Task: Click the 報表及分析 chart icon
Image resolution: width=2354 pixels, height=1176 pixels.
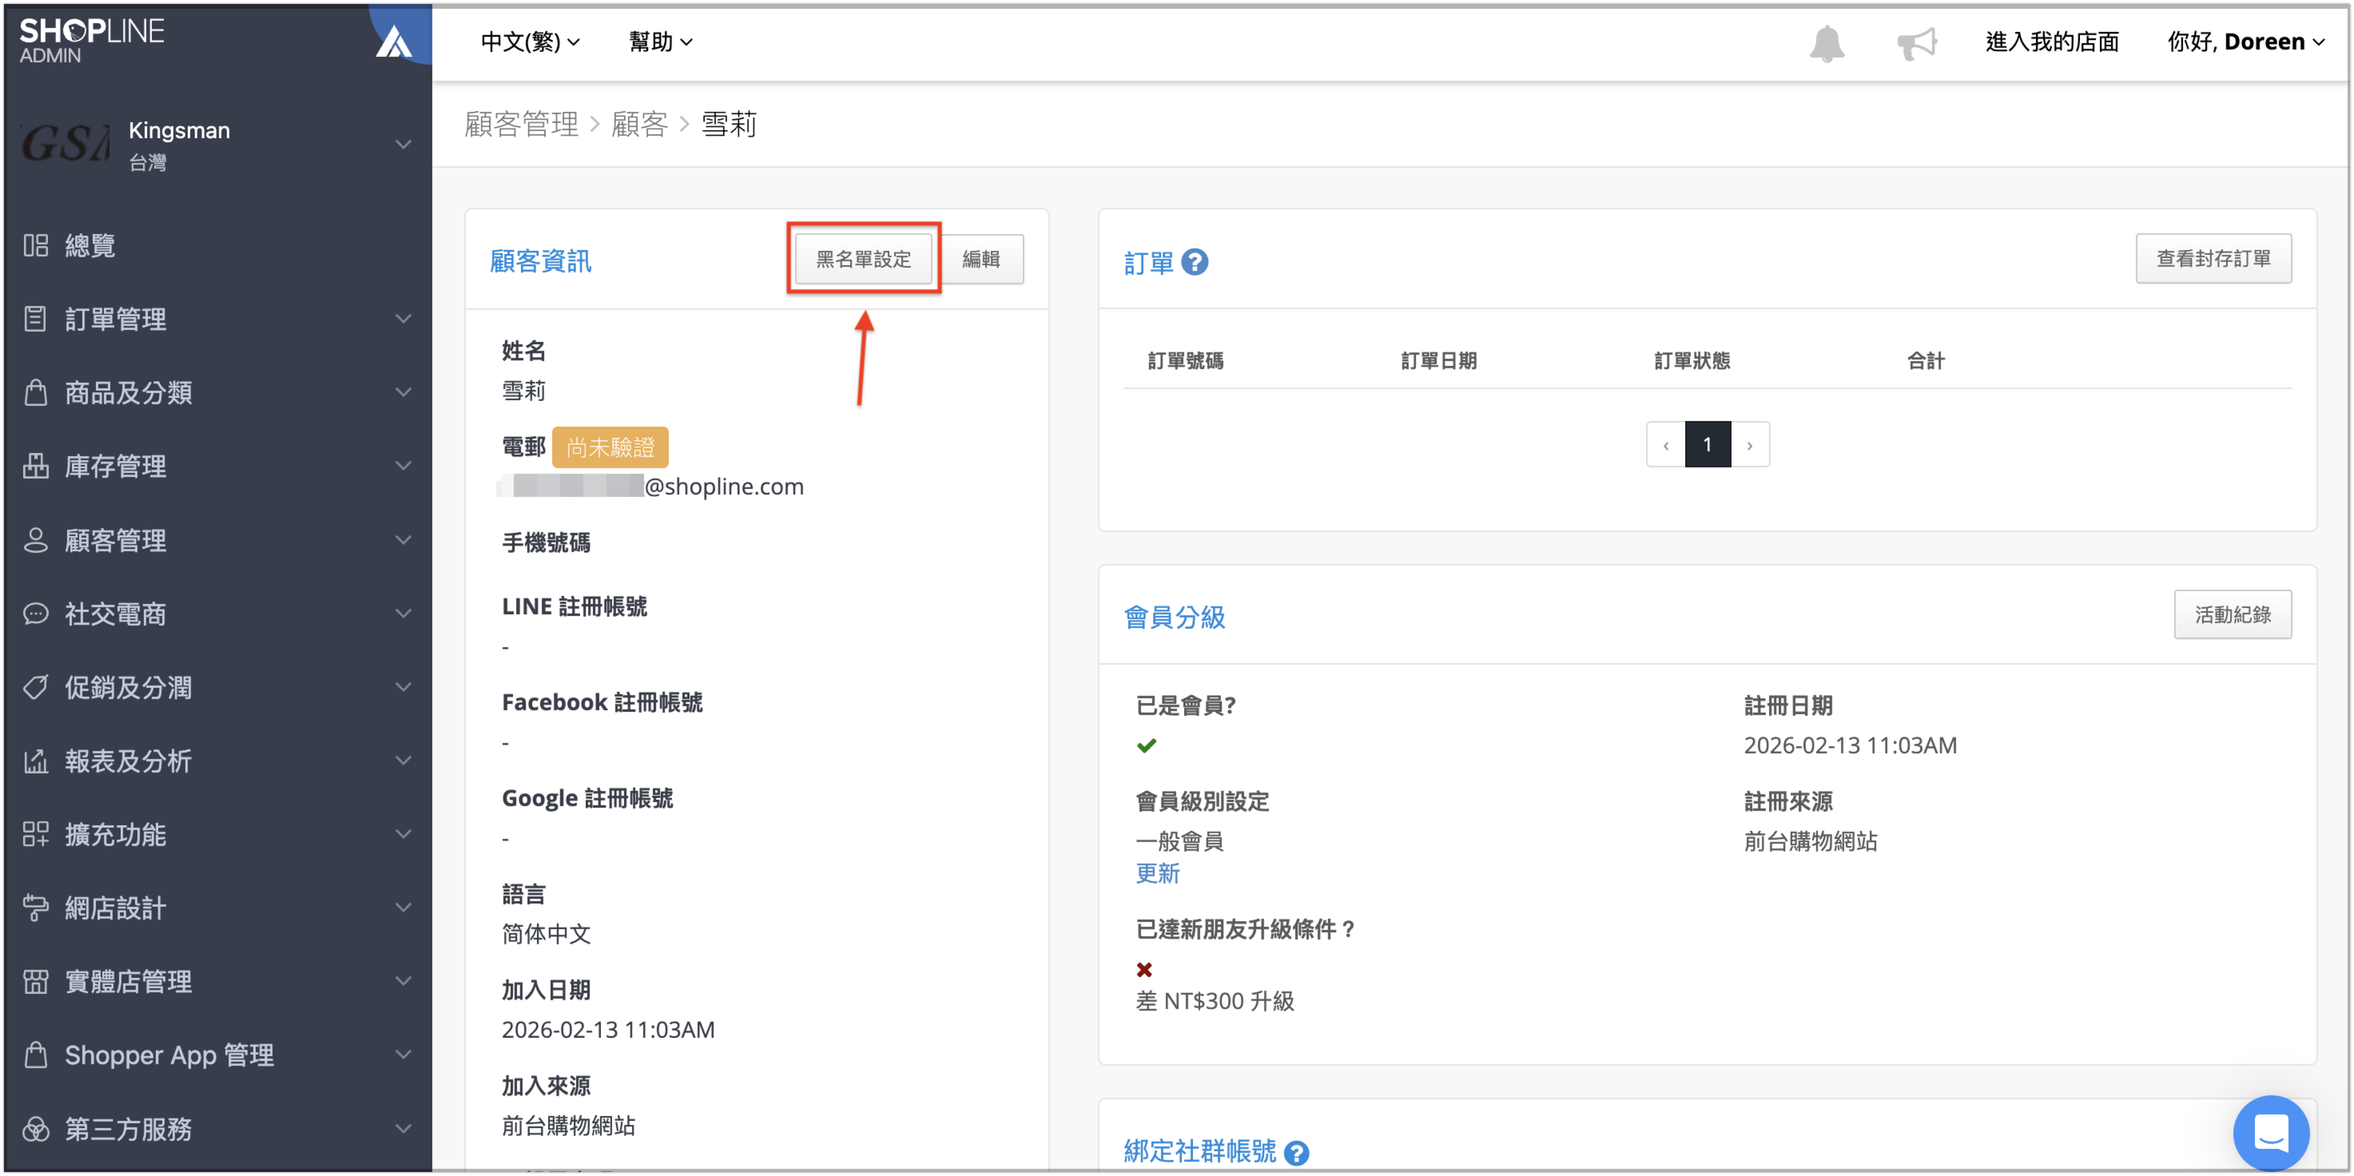Action: pos(36,760)
